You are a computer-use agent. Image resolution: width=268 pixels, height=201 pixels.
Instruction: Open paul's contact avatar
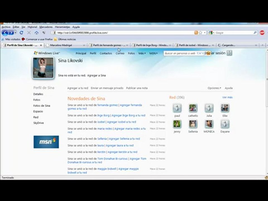(x=177, y=108)
